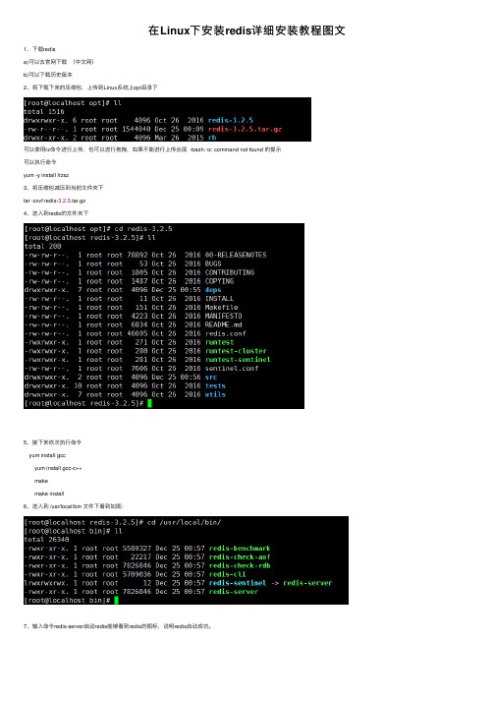Click the sentence mentioning 'command not found'
Screen dimensions: 495x701
pyautogui.click(x=152, y=149)
